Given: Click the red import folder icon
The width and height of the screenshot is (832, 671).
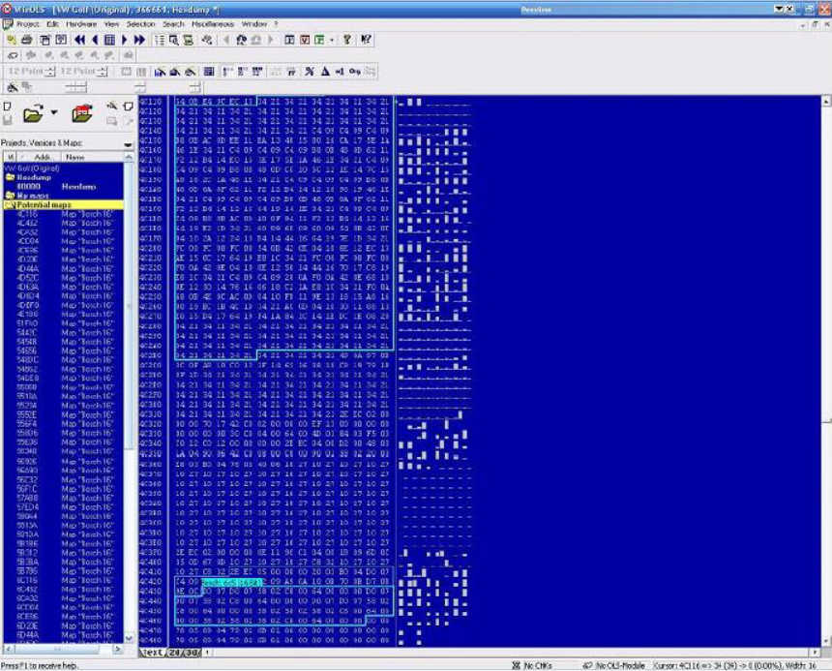Looking at the screenshot, I should coord(82,113).
